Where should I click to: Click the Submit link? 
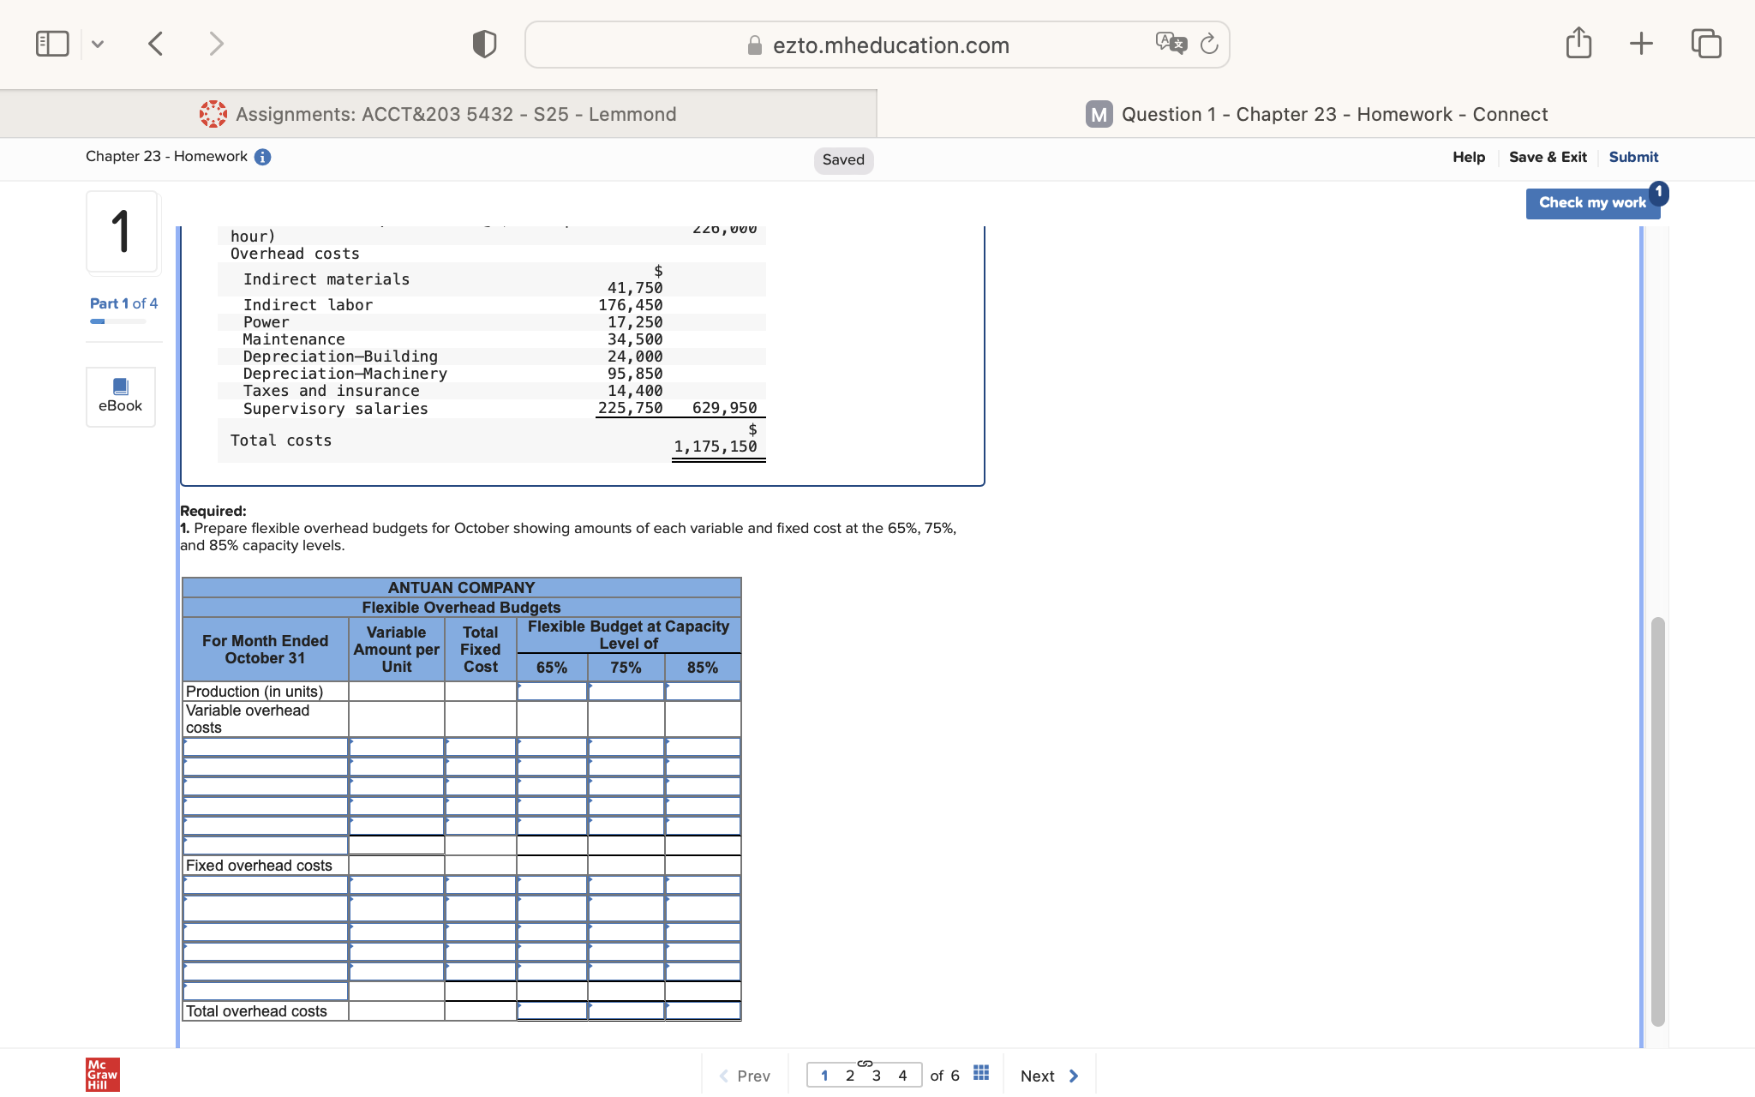(x=1633, y=157)
